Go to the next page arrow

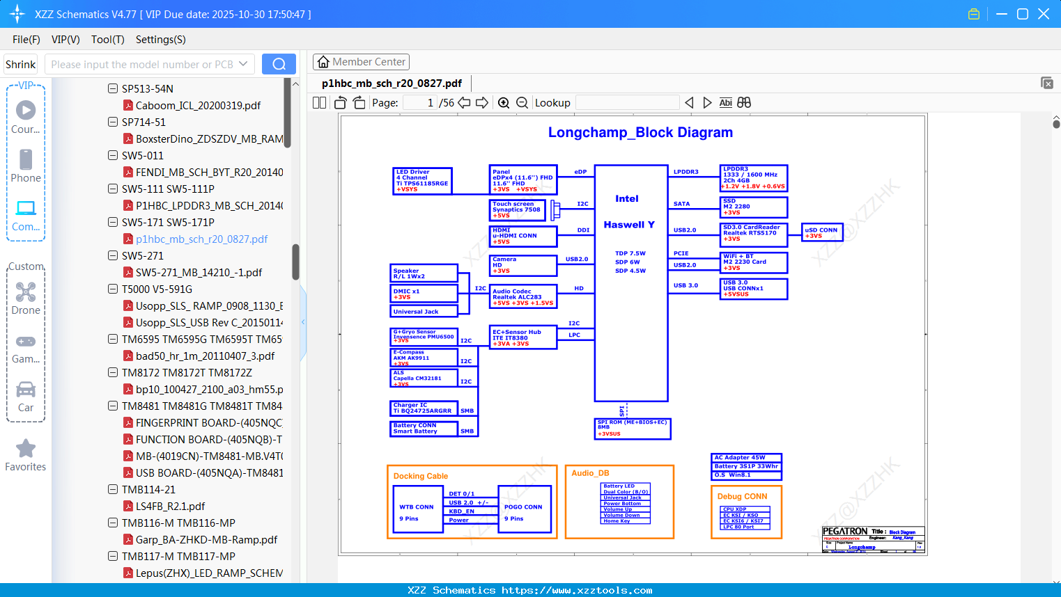[482, 102]
